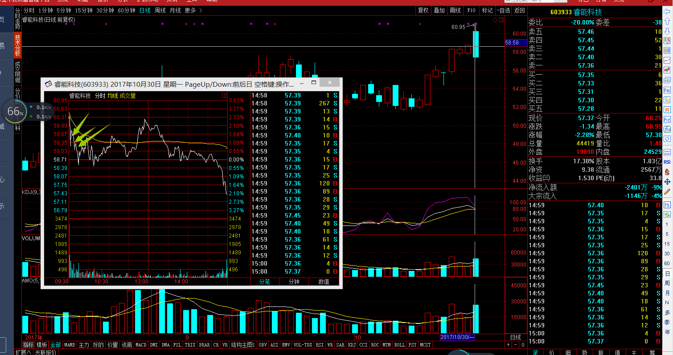This screenshot has height=355, width=673.
Task: Click the 关联报价 button
Action: [x=46, y=352]
